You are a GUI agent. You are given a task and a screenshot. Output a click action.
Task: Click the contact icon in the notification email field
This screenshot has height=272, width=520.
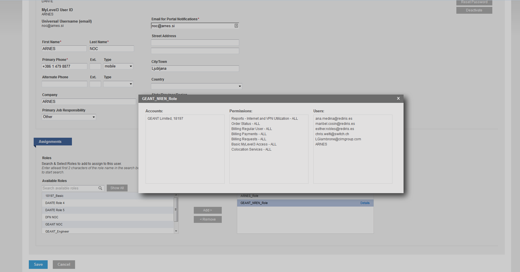click(236, 26)
